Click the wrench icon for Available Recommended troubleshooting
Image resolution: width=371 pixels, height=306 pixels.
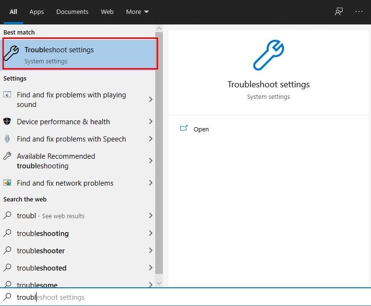point(7,156)
